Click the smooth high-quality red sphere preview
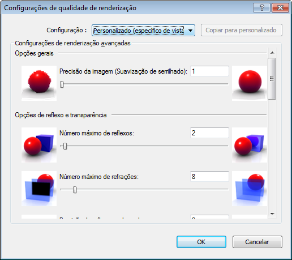The width and height of the screenshot is (292, 260). [250, 83]
